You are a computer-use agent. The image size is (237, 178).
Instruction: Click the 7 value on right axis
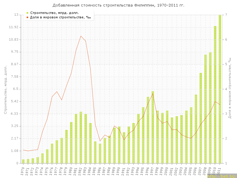tap(226, 15)
